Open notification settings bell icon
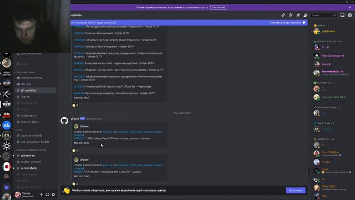This screenshot has height=200, width=355. 291,15
